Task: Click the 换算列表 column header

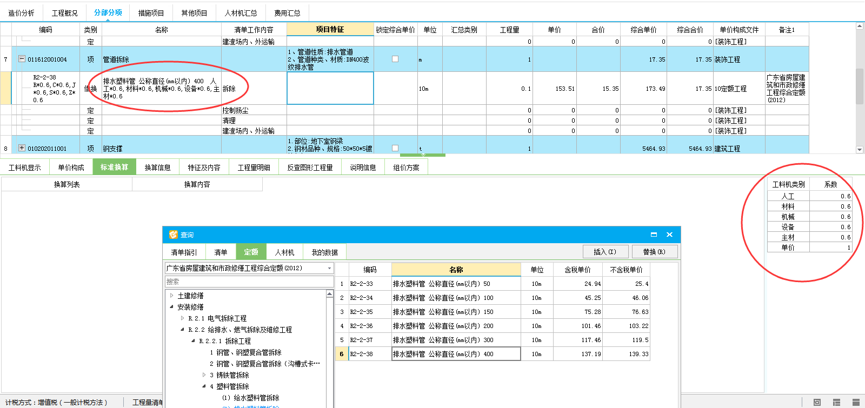Action: coord(66,184)
